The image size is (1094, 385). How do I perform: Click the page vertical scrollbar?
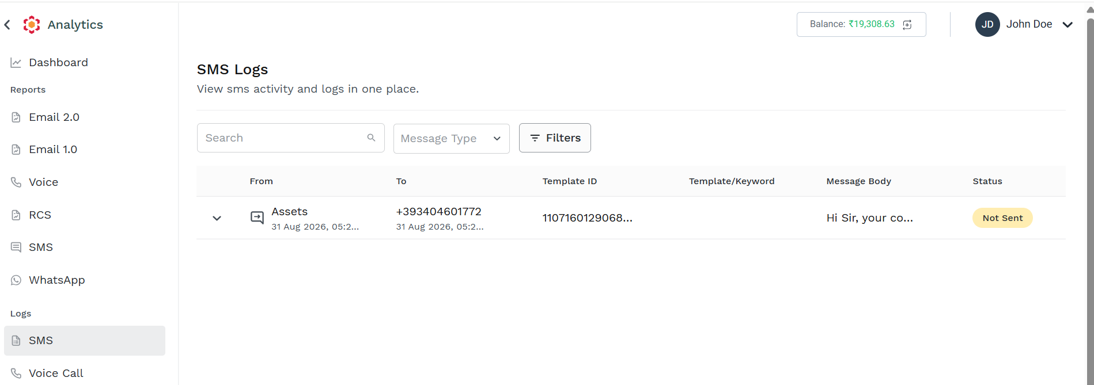coord(1090,196)
